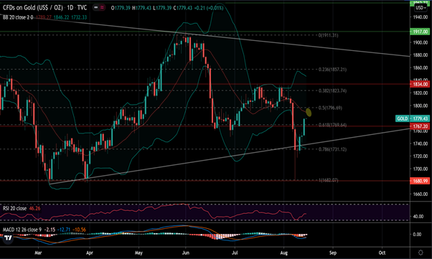Click the MACD signal value -10.56
Screen dimensions: 432x259
(x=80, y=230)
